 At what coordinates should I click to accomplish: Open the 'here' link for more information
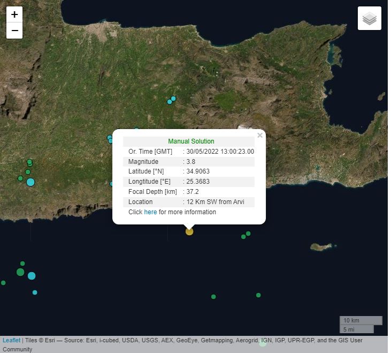(x=150, y=212)
